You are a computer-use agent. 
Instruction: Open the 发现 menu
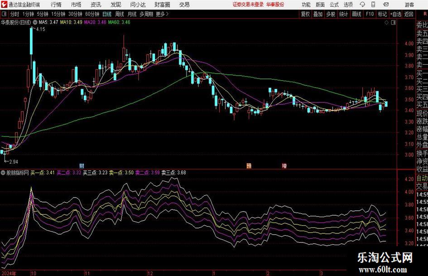pos(116,5)
